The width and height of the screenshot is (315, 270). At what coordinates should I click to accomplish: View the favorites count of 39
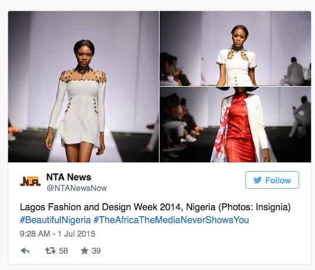coord(96,251)
